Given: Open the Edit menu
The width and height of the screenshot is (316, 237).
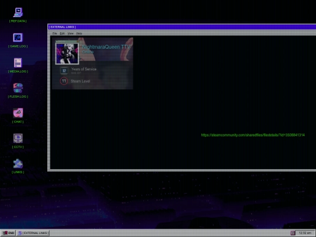Looking at the screenshot, I should 62,33.
